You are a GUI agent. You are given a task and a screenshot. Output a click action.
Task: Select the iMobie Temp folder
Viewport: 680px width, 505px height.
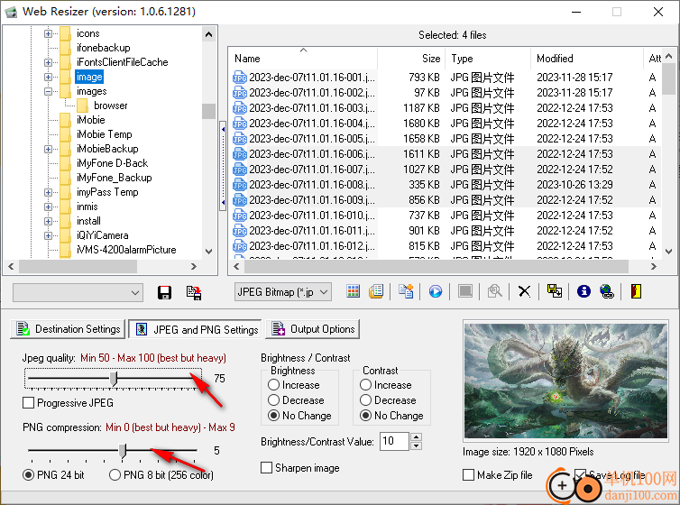coord(105,134)
